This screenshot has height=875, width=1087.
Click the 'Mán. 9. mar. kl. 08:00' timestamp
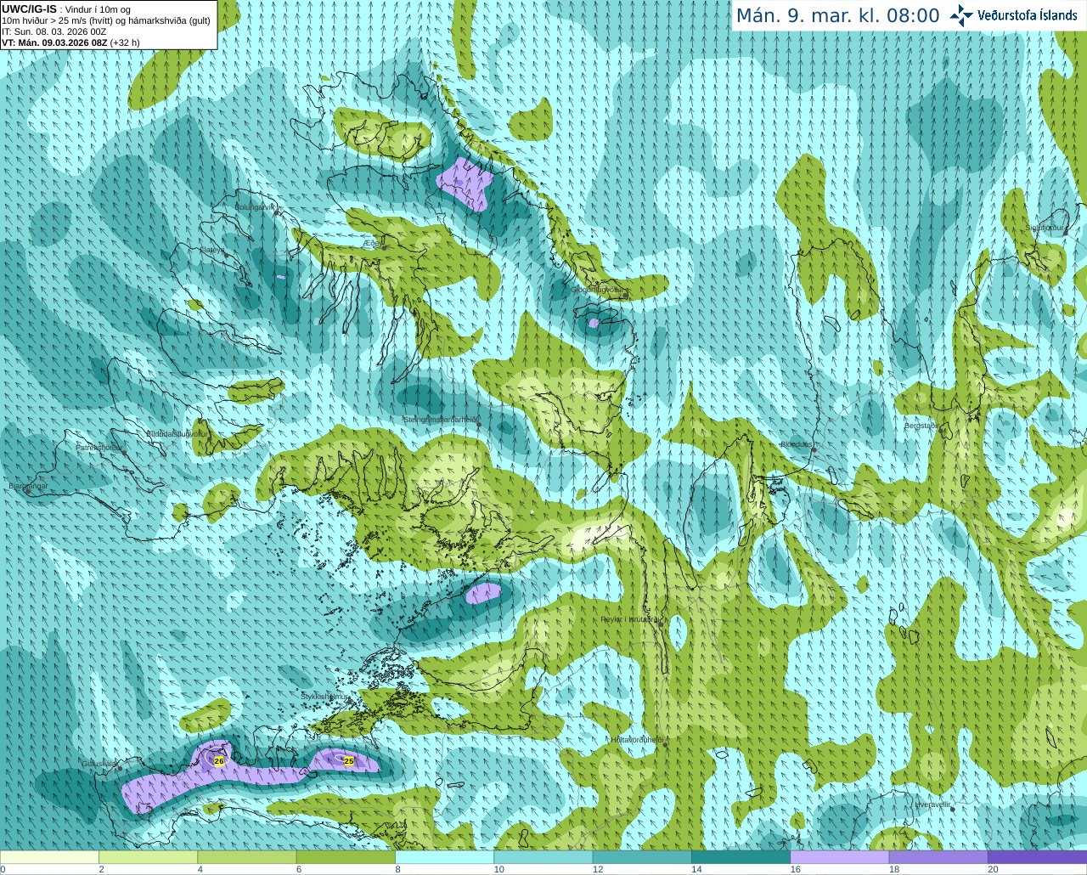[x=837, y=16]
